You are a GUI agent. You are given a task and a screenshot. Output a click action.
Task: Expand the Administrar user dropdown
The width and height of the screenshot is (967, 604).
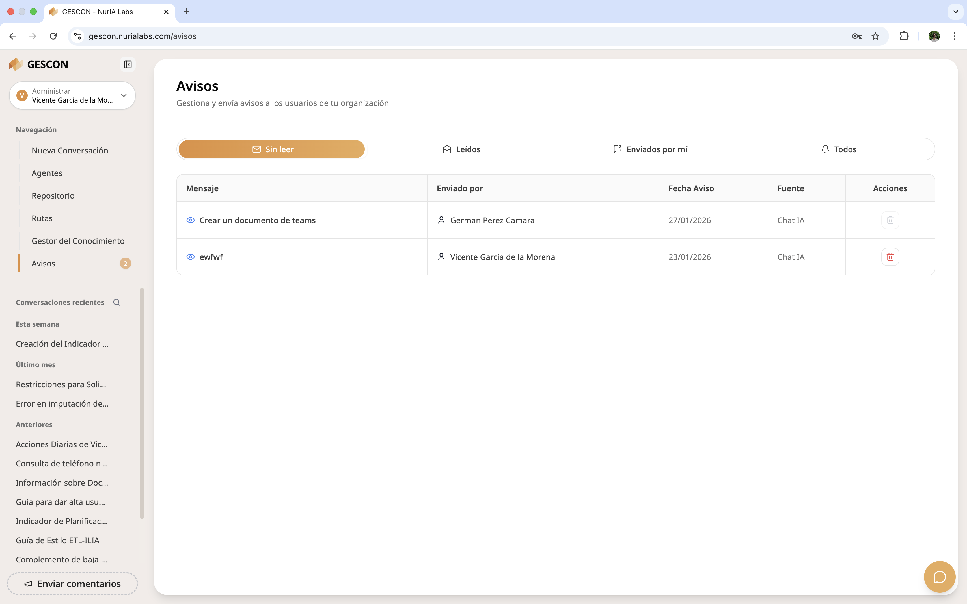(124, 95)
